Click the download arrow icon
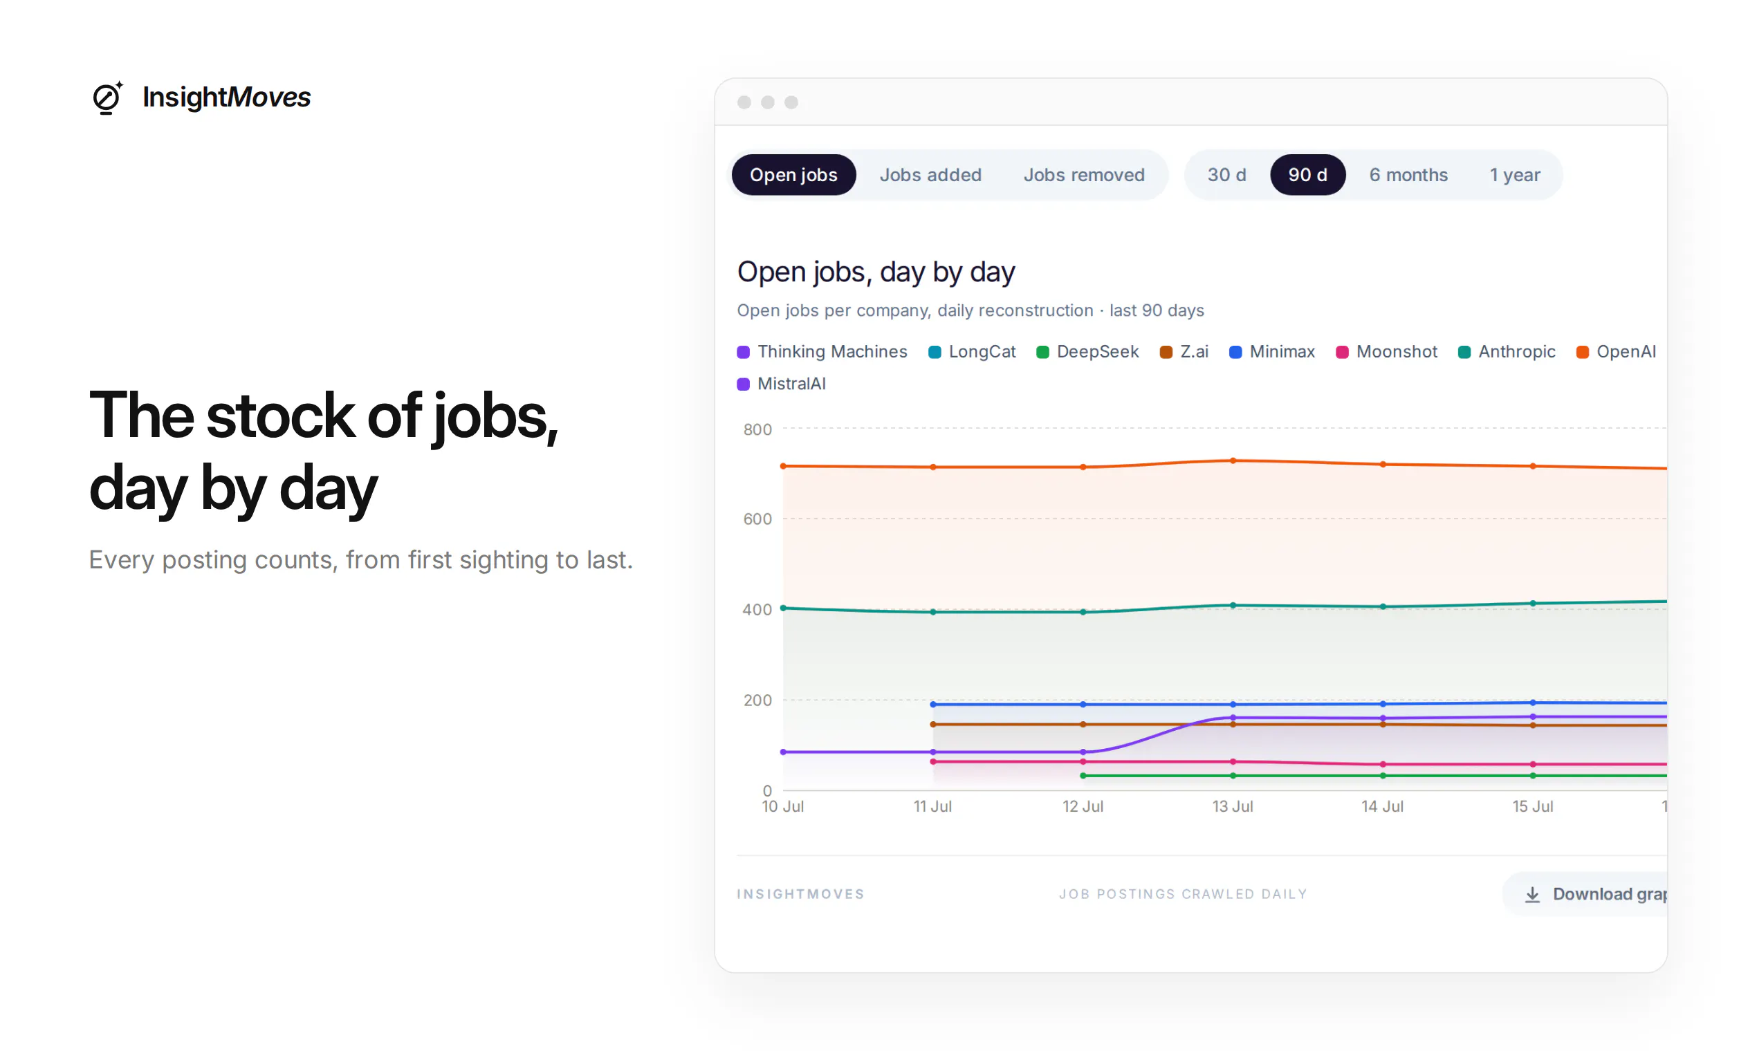The width and height of the screenshot is (1757, 1051). click(1531, 895)
